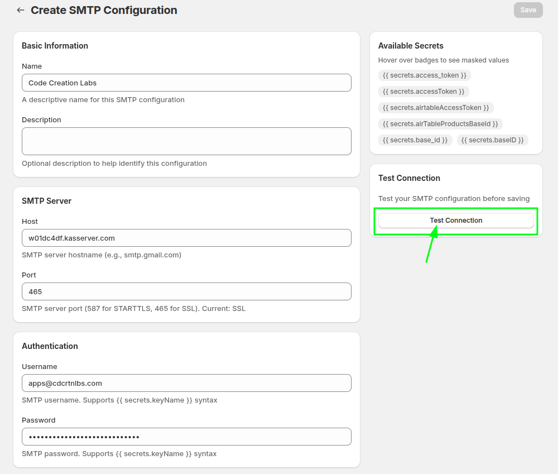Click the Port field showing 465

click(186, 291)
